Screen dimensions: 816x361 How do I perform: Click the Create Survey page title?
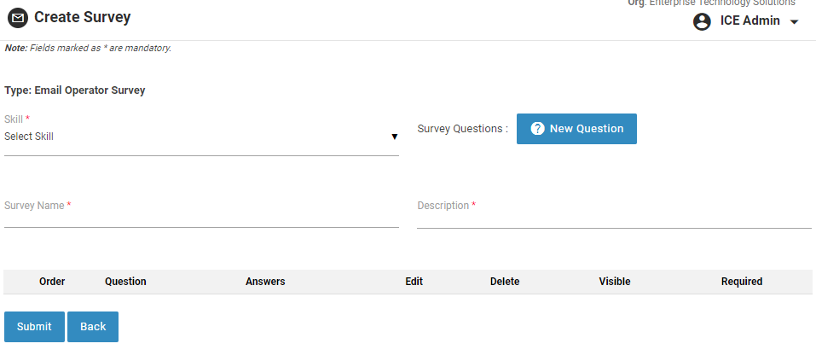point(83,17)
